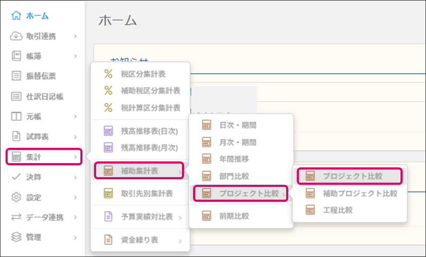The width and height of the screenshot is (426, 257).
Task: Expand the 資金繰り表 submenu arrow
Action: [x=180, y=241]
